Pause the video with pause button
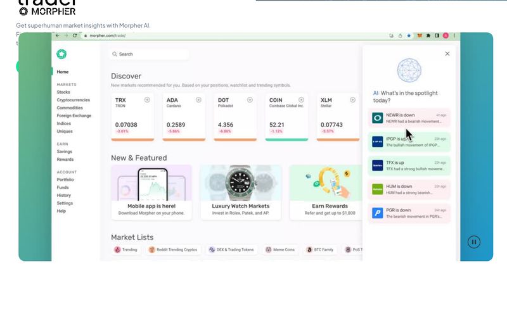This screenshot has height=314, width=507. [473, 242]
